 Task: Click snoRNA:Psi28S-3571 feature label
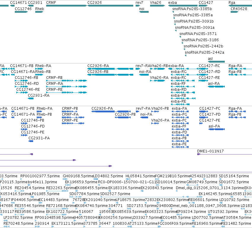click(x=198, y=34)
